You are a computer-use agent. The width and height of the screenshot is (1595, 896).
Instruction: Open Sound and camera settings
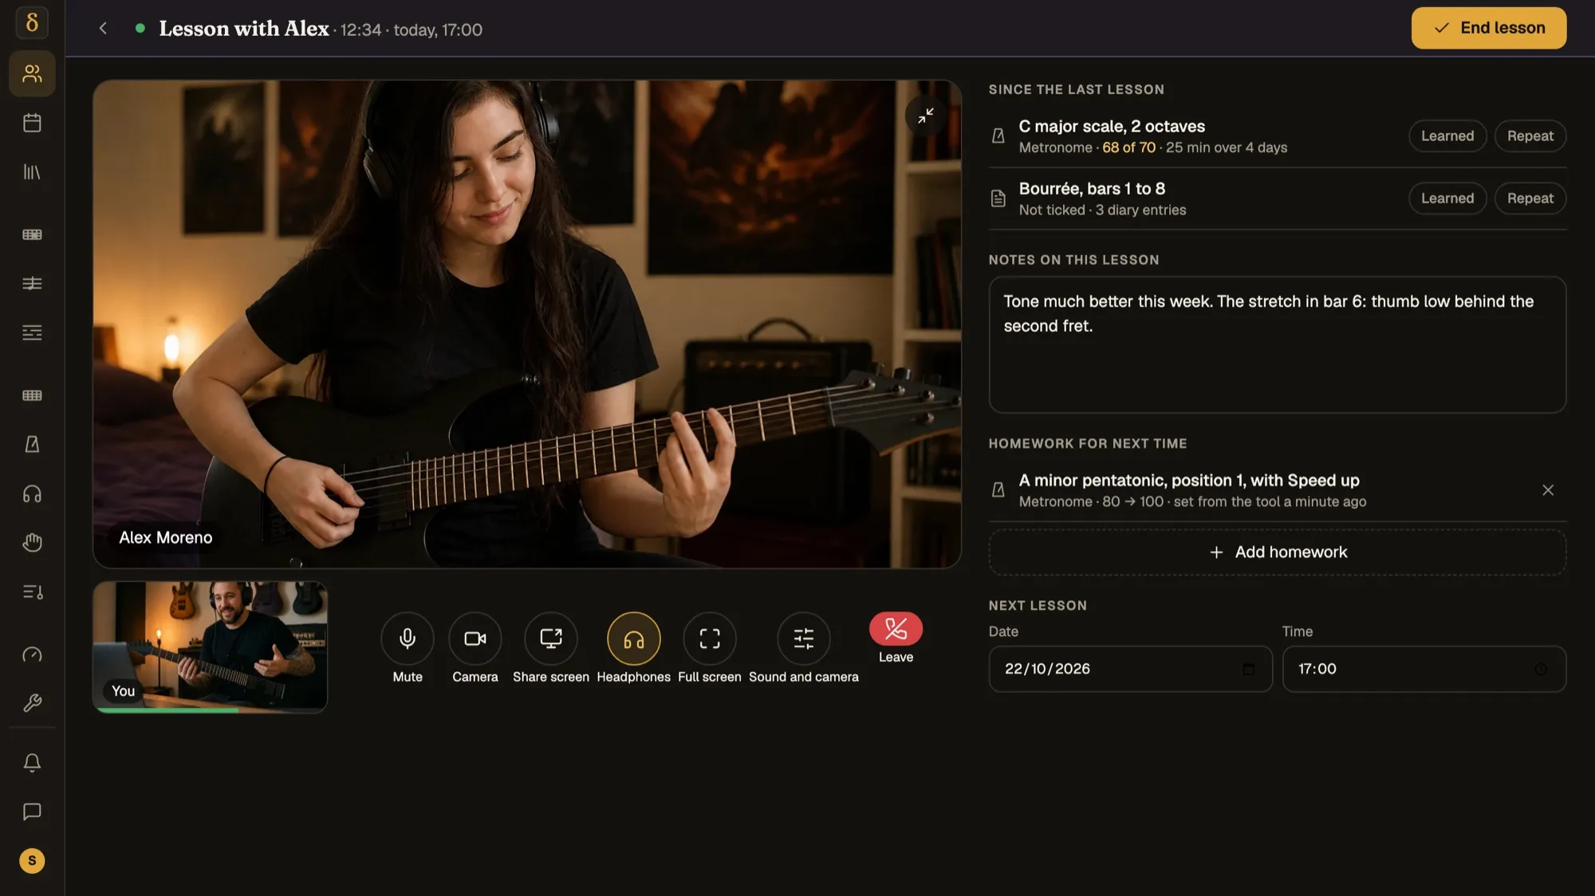point(804,639)
